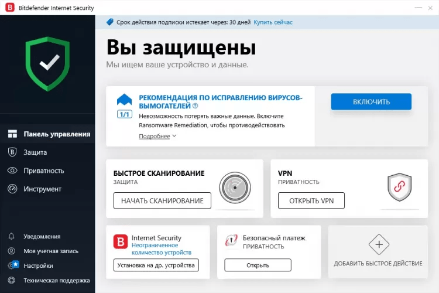Click the subscription tag icon in banner

110,22
